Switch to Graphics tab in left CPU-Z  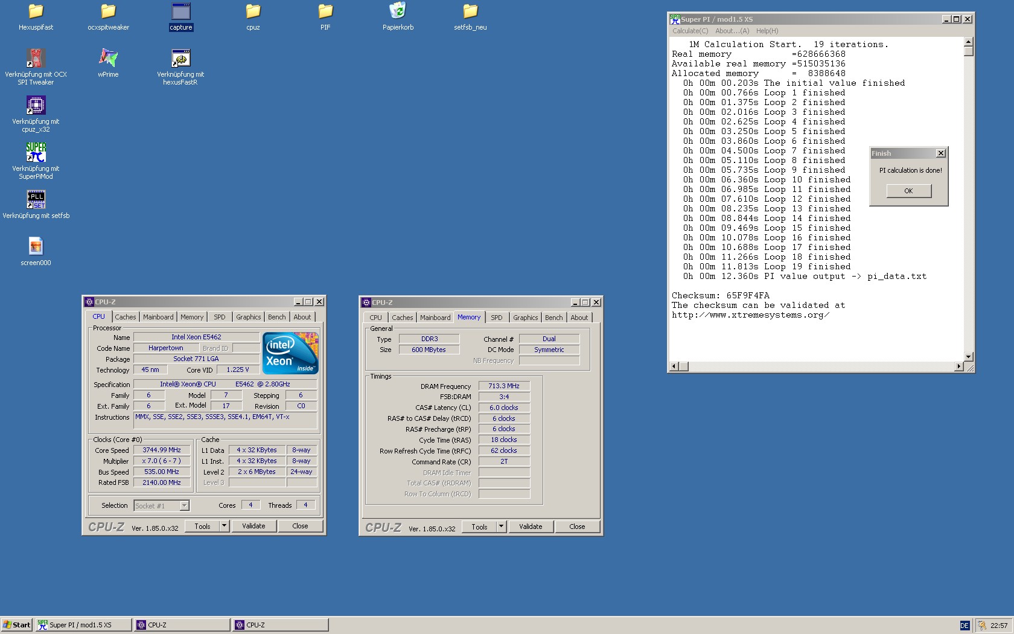[x=249, y=317]
